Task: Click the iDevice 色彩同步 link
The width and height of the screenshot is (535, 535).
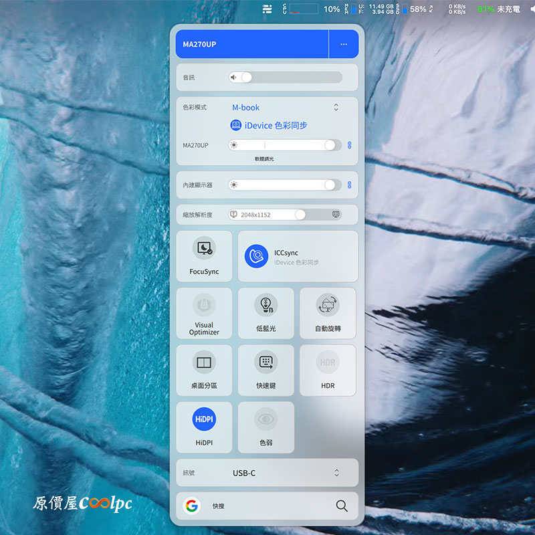Action: [269, 125]
